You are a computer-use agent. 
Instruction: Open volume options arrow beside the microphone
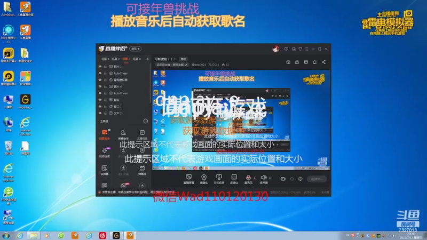tap(255, 178)
